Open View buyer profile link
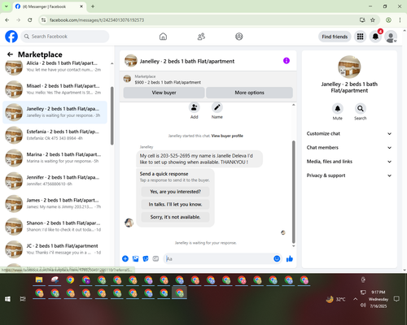This screenshot has width=407, height=325. click(227, 136)
